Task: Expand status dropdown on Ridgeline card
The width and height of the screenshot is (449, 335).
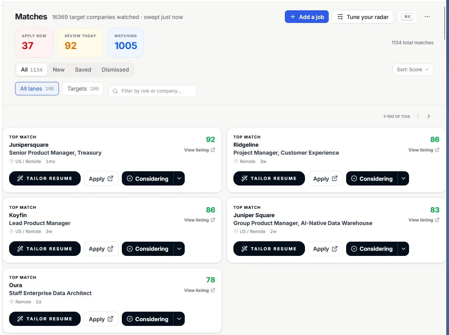Action: pyautogui.click(x=404, y=178)
